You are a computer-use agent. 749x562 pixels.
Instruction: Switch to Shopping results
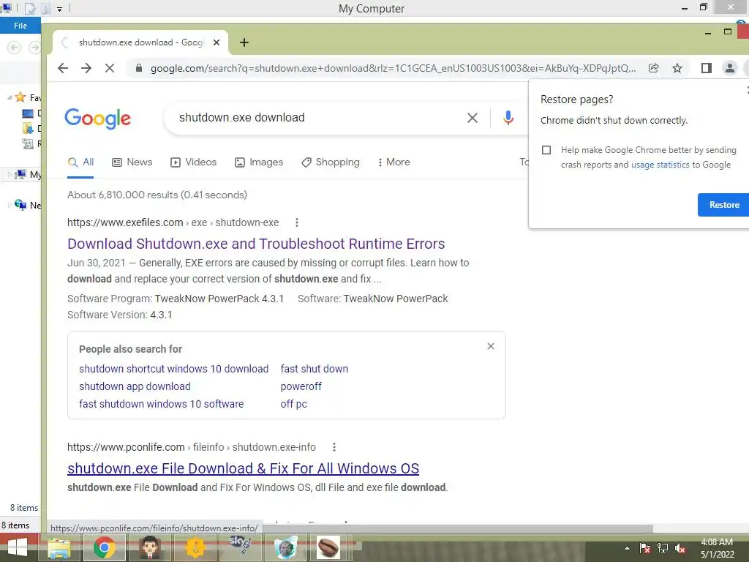(331, 162)
